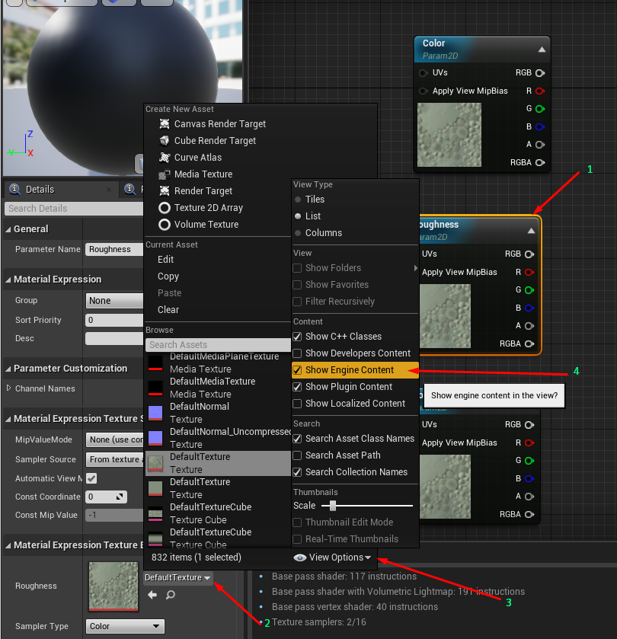Click the red R pin on Roughness node

[529, 272]
